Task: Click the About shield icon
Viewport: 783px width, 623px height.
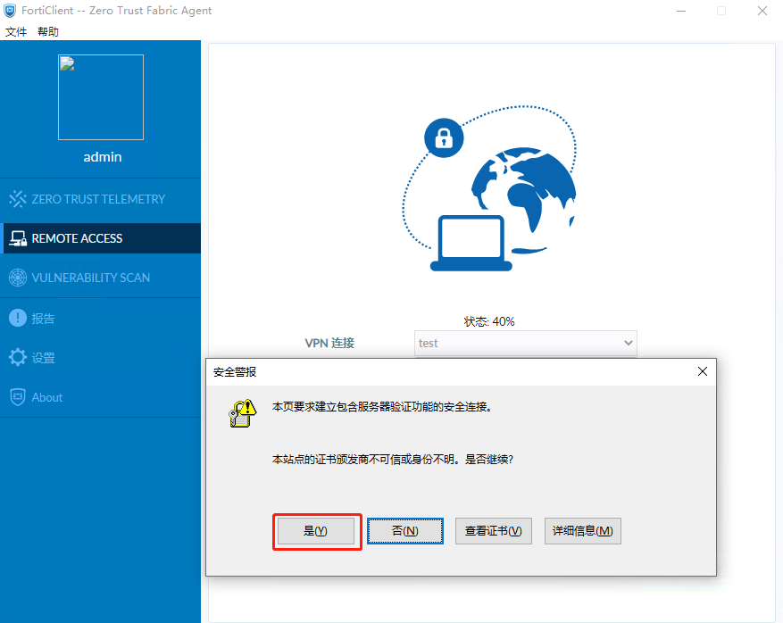Action: (x=18, y=397)
